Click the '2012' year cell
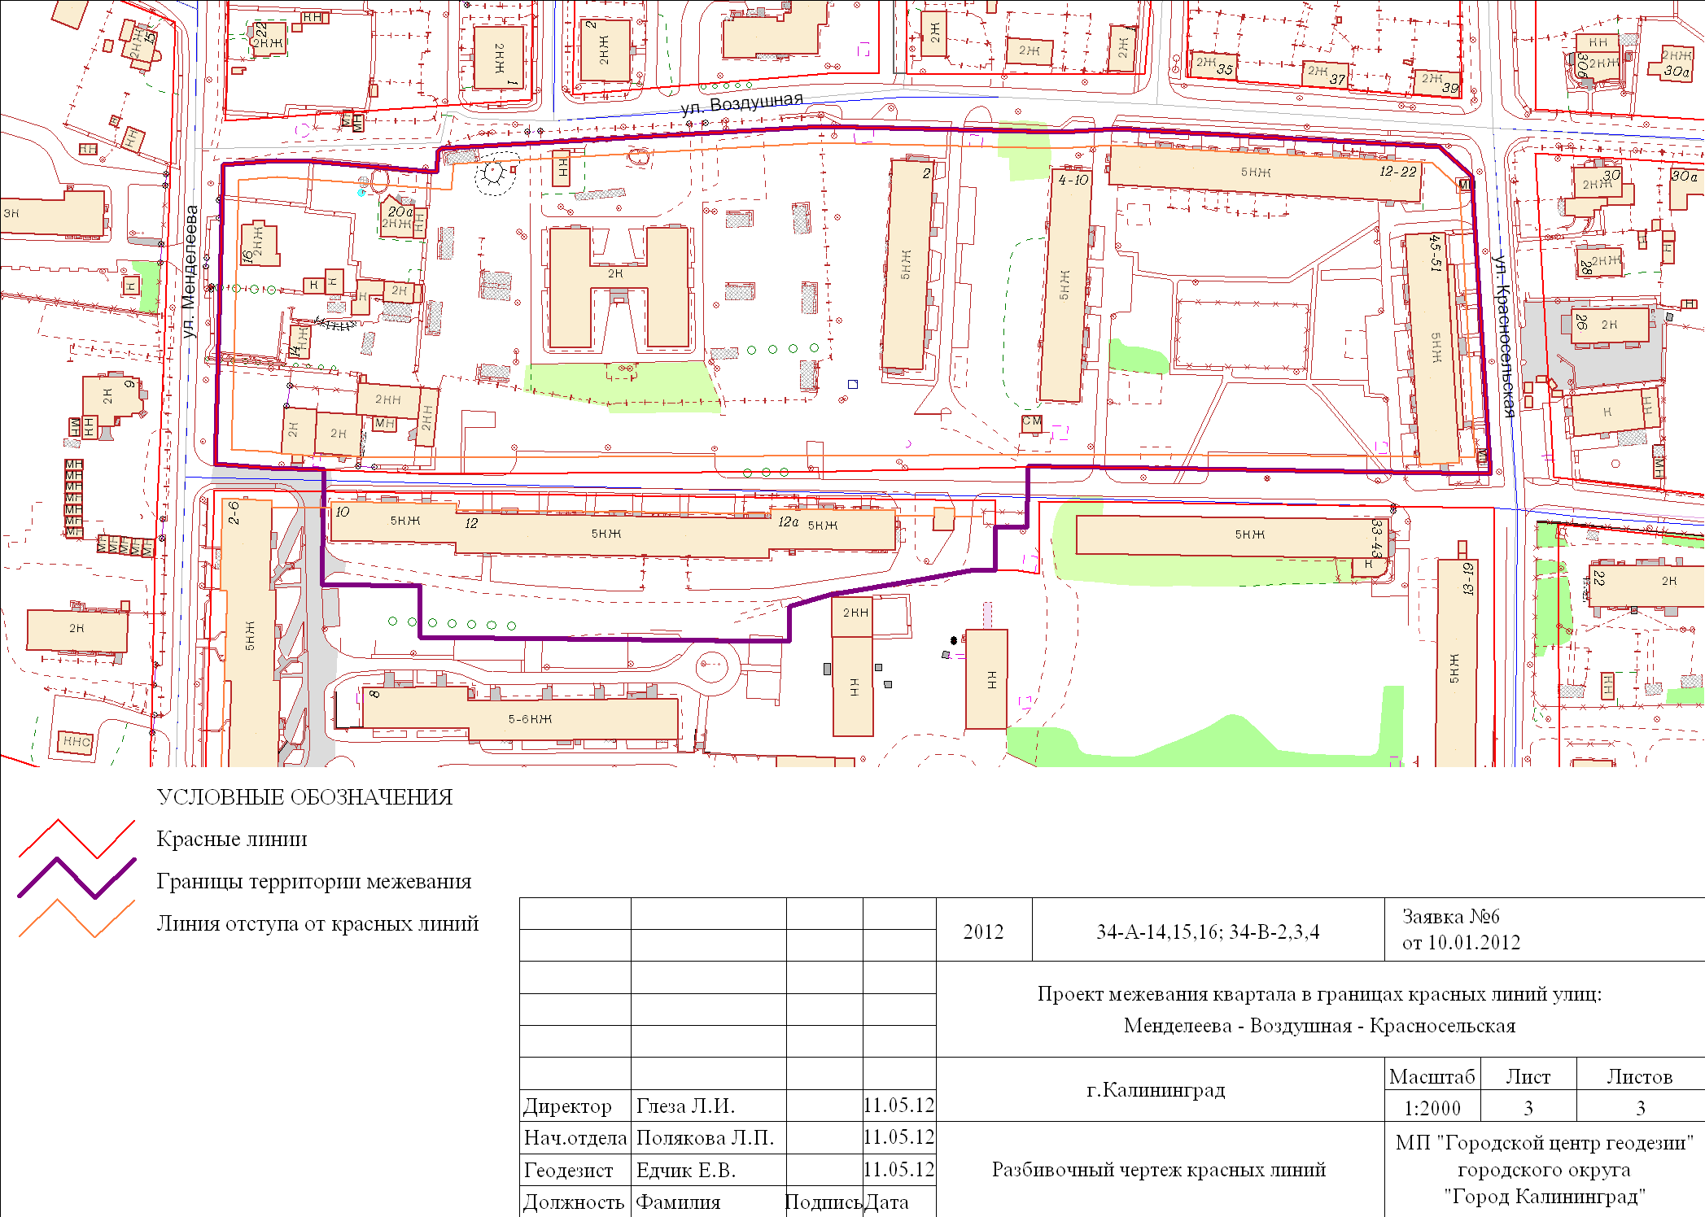The height and width of the screenshot is (1217, 1705). pyautogui.click(x=983, y=932)
